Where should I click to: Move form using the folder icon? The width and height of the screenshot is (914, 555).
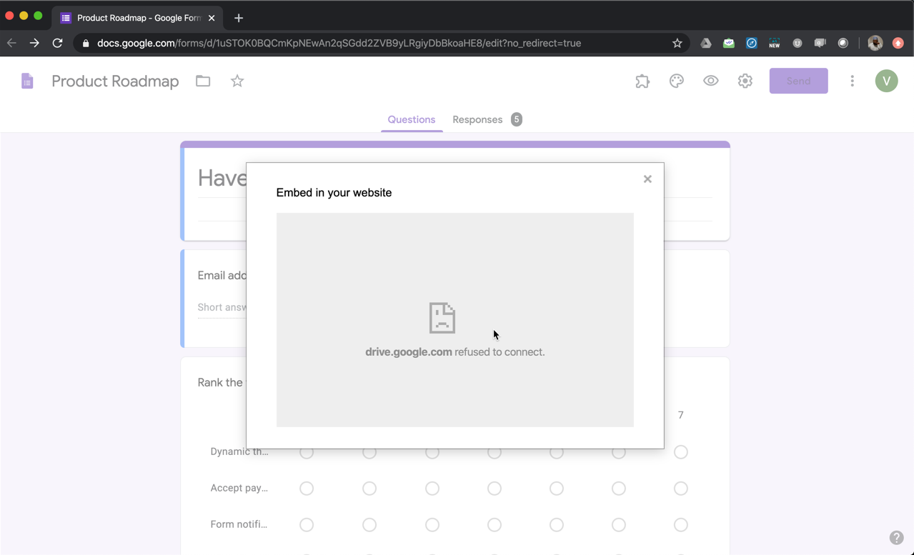click(203, 81)
